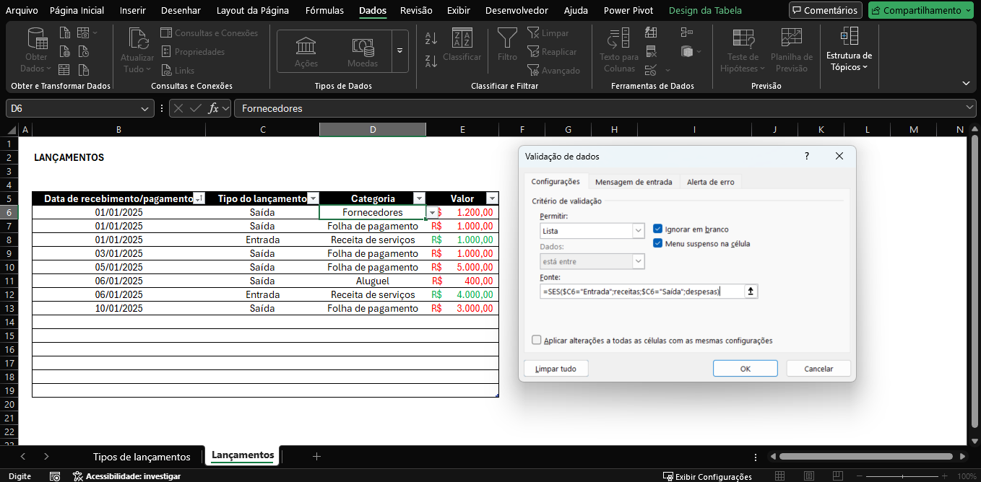981x482 pixels.
Task: Open the Arquivo menu
Action: (22, 10)
